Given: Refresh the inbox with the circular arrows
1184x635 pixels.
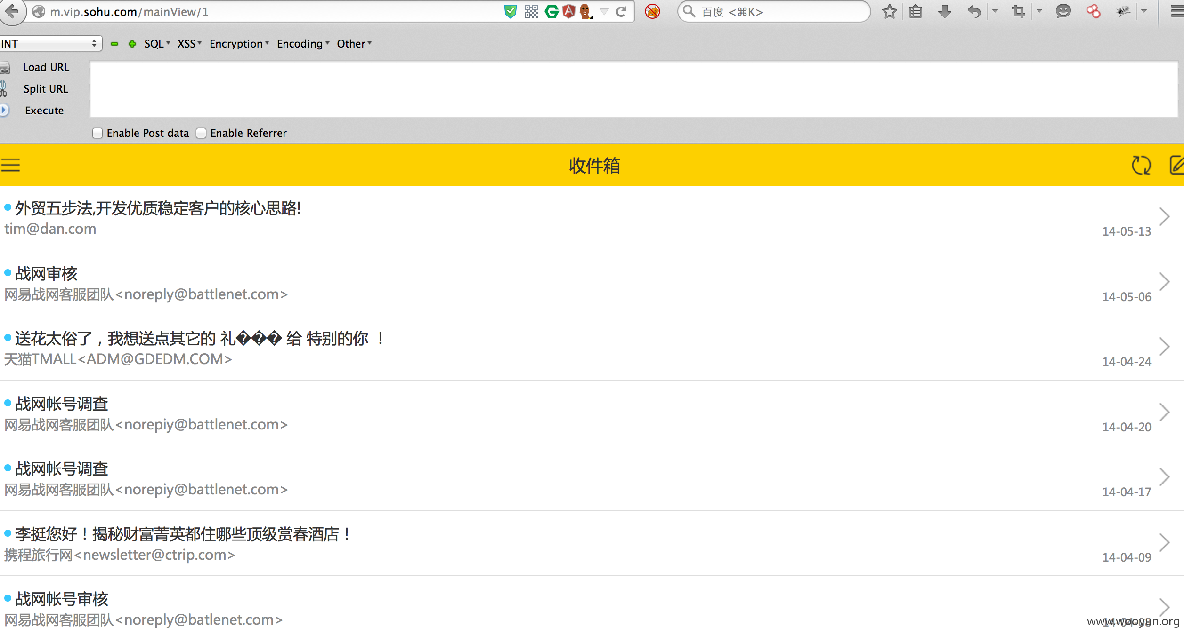Looking at the screenshot, I should [1141, 165].
